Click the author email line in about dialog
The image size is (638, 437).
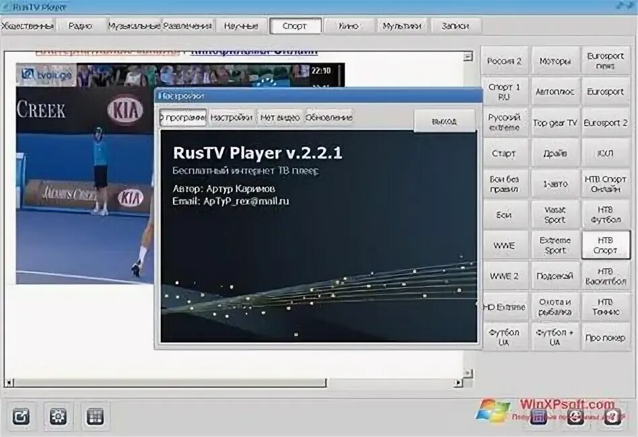coord(231,201)
